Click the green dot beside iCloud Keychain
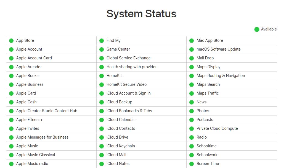281x168 pixels. point(102,146)
